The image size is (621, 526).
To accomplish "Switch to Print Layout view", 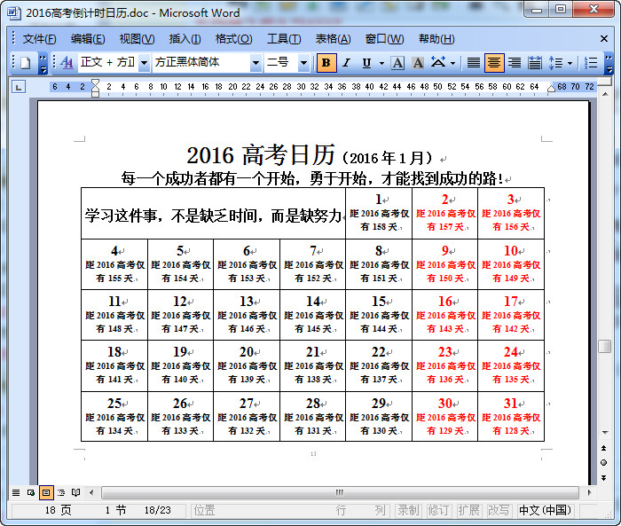I will point(46,492).
